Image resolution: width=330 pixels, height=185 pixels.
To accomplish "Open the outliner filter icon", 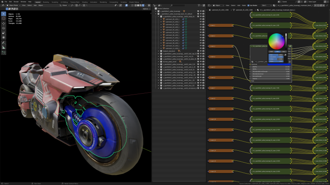I will 198,5.
